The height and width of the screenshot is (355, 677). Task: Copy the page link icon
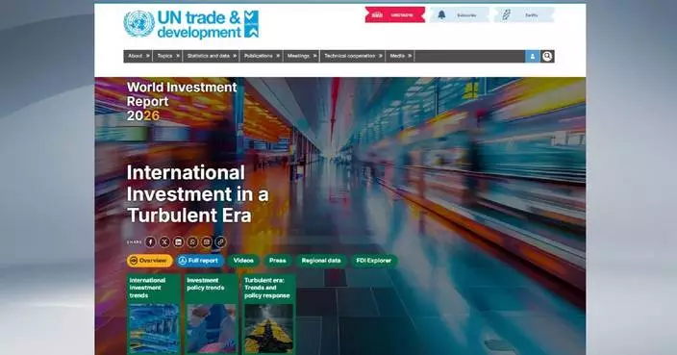[220, 241]
